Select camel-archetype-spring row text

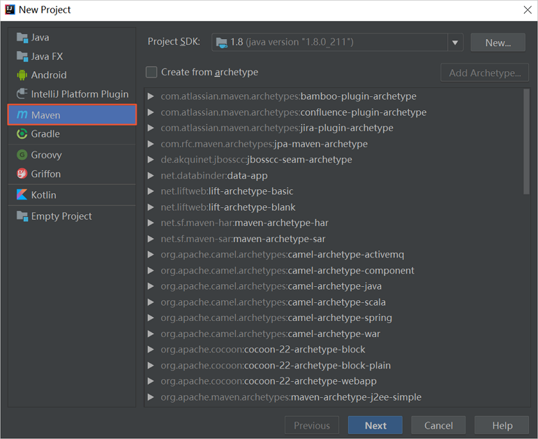276,318
